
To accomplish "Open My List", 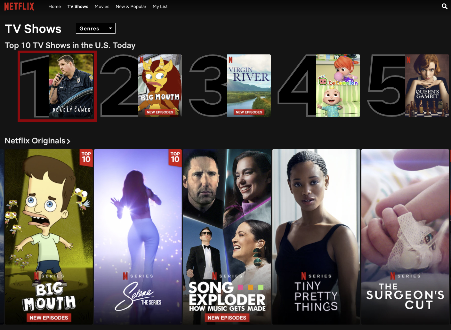I will [160, 6].
